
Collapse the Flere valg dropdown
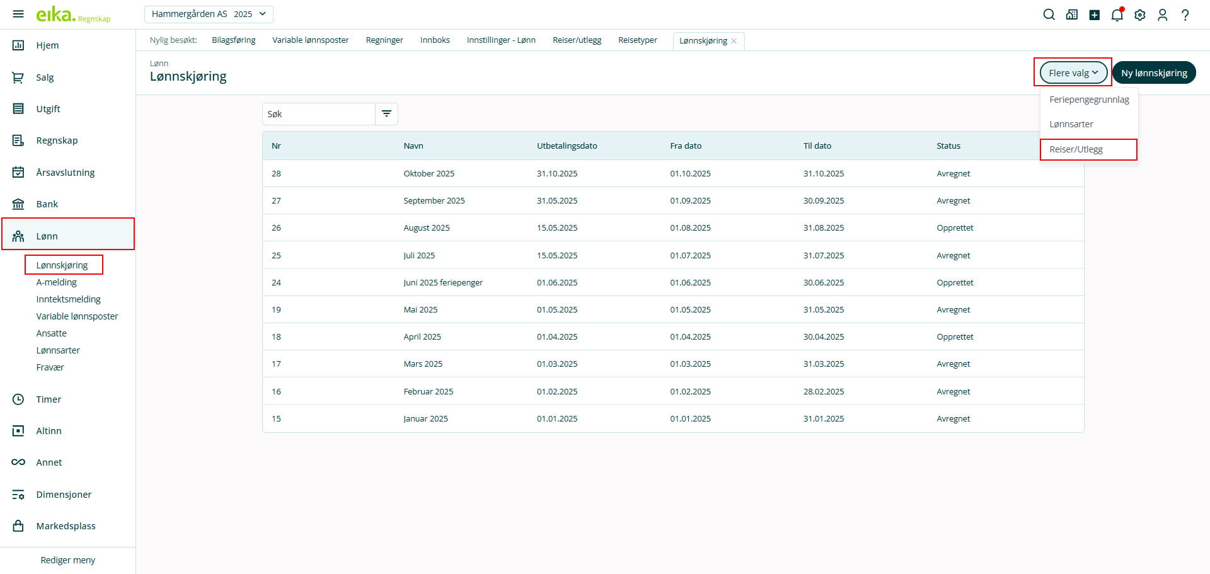[x=1073, y=72]
